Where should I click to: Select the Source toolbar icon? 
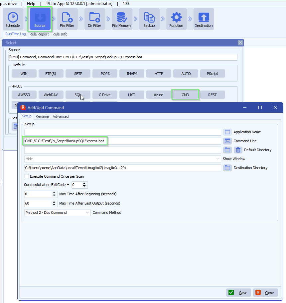coord(40,19)
